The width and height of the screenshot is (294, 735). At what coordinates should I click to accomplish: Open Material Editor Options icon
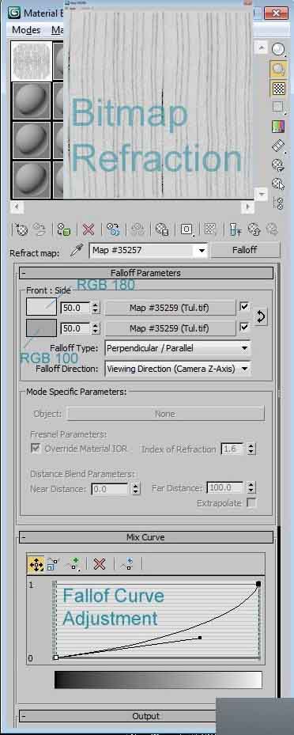278,165
